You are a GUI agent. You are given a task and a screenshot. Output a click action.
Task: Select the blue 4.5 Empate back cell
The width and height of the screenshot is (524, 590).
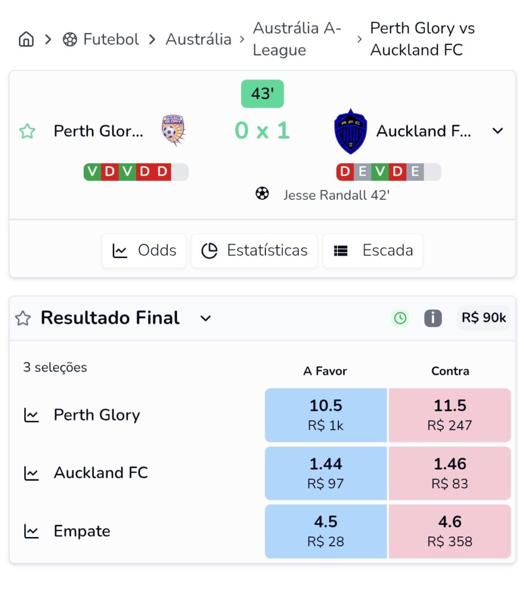coord(326,531)
